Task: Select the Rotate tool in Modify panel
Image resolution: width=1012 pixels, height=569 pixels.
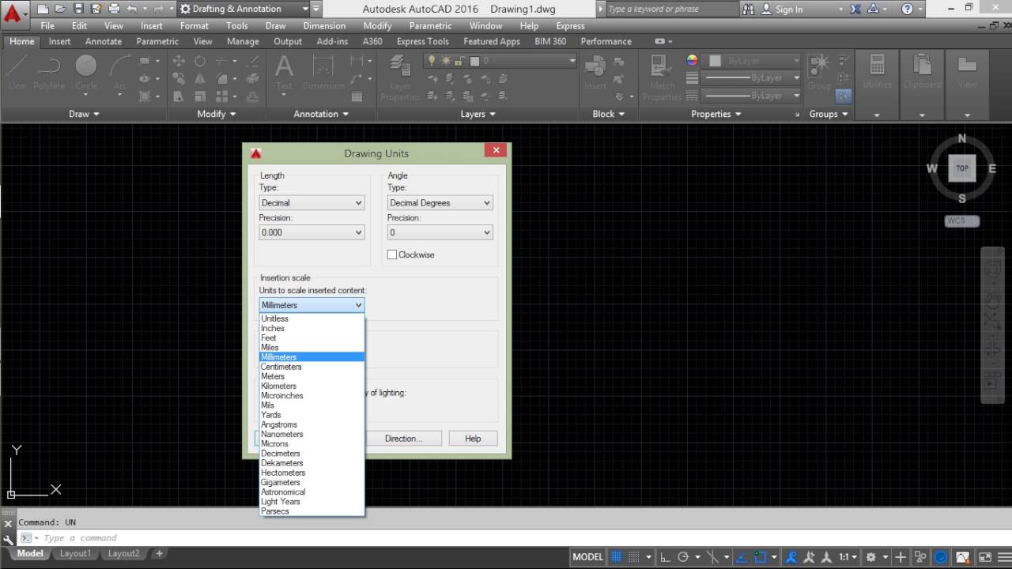Action: point(200,61)
